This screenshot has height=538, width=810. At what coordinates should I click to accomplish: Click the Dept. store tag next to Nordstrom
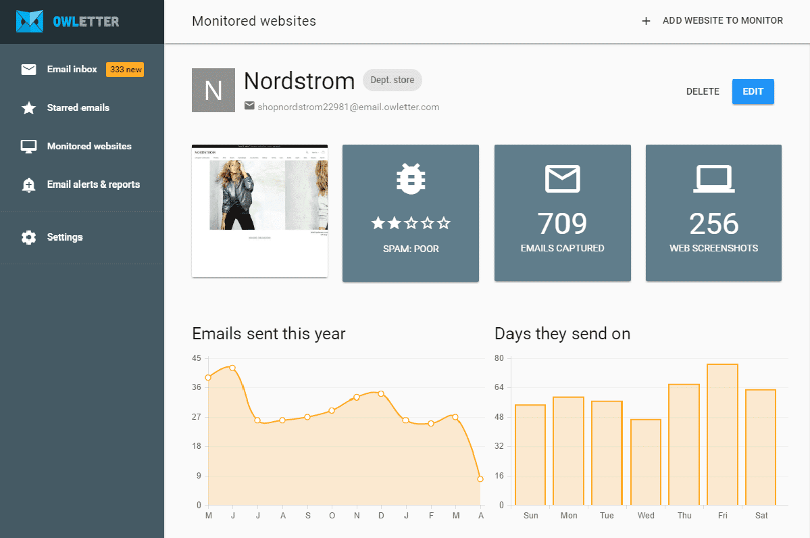(392, 80)
